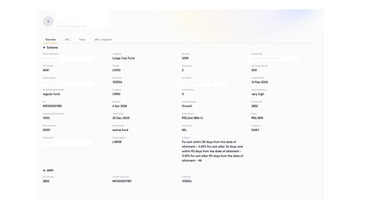Switch to the AMC tab
Viewport: 366px width, 205px height.
pos(68,39)
